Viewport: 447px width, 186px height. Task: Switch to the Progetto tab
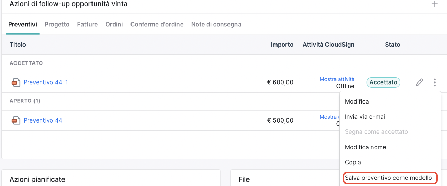[x=57, y=25]
